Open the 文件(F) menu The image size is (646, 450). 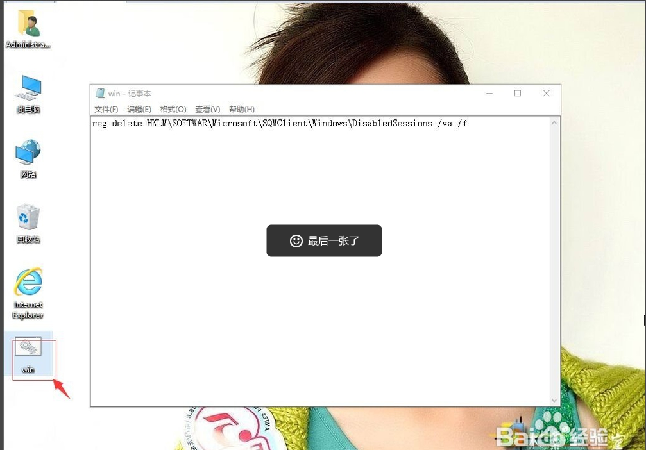(106, 109)
